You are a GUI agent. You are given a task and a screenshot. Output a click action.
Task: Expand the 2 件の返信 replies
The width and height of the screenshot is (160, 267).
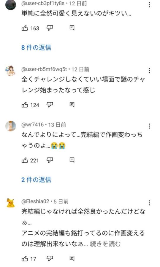pyautogui.click(x=36, y=180)
